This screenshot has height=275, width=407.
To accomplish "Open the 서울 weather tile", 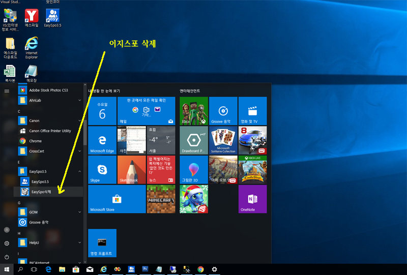I will (x=161, y=140).
